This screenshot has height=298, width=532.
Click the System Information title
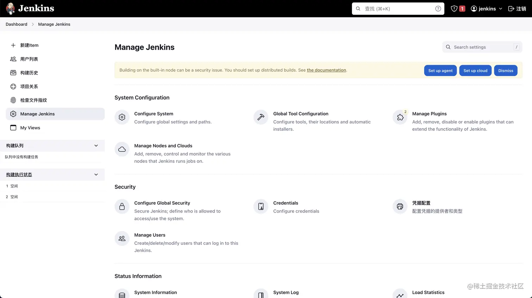coord(156,292)
